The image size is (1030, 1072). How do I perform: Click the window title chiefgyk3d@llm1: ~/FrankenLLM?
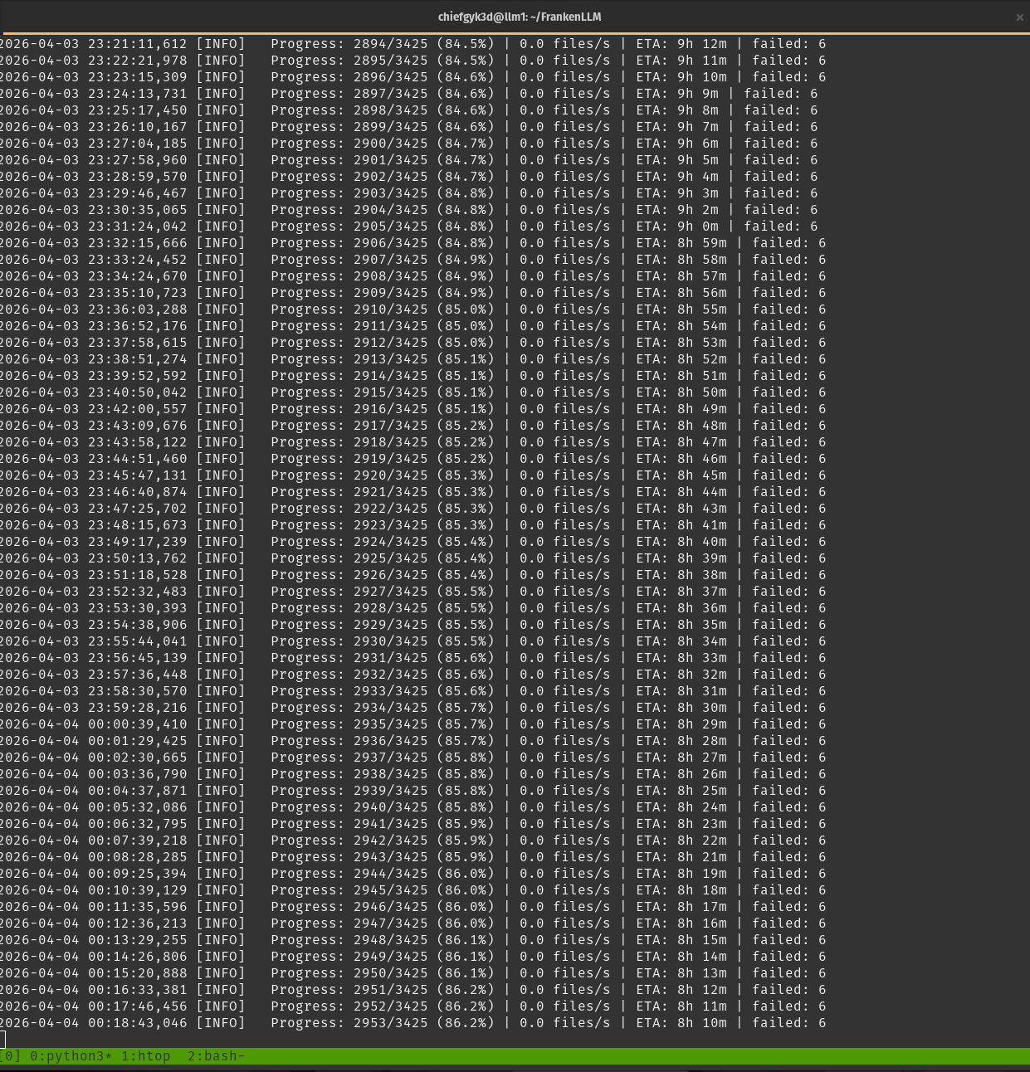point(520,17)
